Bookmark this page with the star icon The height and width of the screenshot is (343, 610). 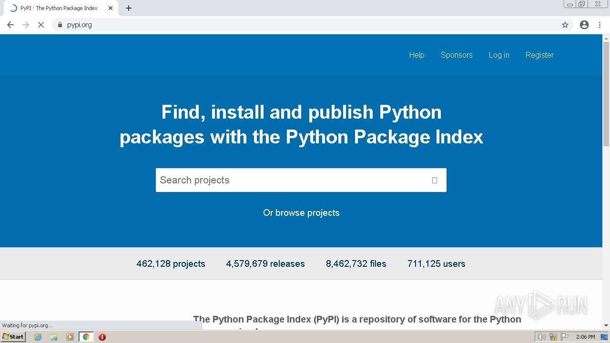pyautogui.click(x=565, y=25)
